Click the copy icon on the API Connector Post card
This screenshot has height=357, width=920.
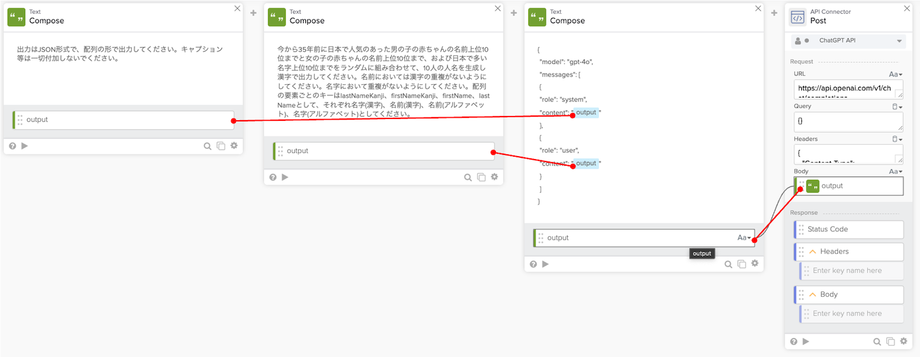tap(890, 341)
